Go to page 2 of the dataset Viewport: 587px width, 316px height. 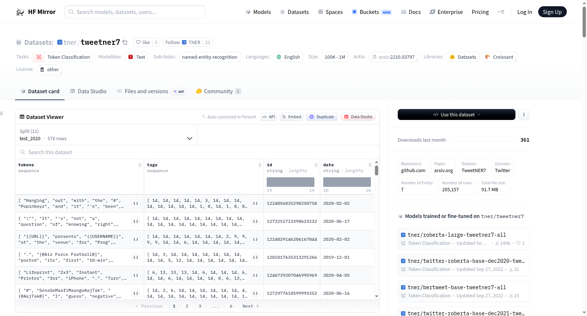tap(187, 306)
